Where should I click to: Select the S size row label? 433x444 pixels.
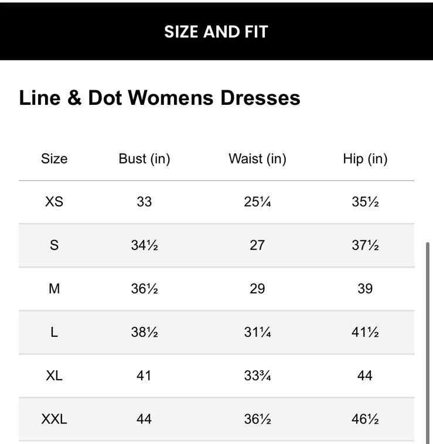coord(54,245)
